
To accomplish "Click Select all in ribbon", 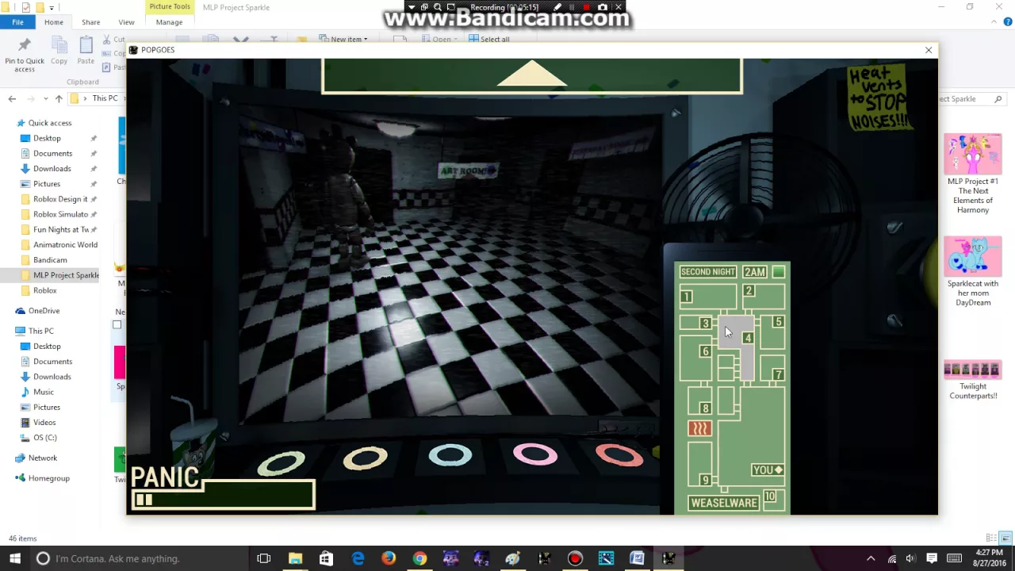I will pyautogui.click(x=489, y=39).
